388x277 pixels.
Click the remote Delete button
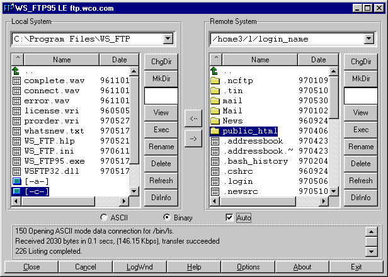[361, 164]
